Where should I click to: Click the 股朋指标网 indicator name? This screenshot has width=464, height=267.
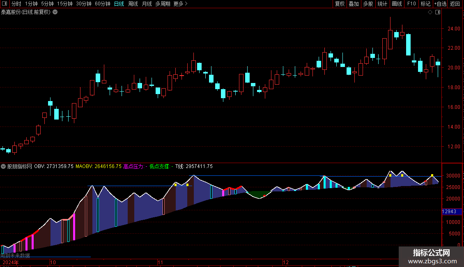coord(20,166)
